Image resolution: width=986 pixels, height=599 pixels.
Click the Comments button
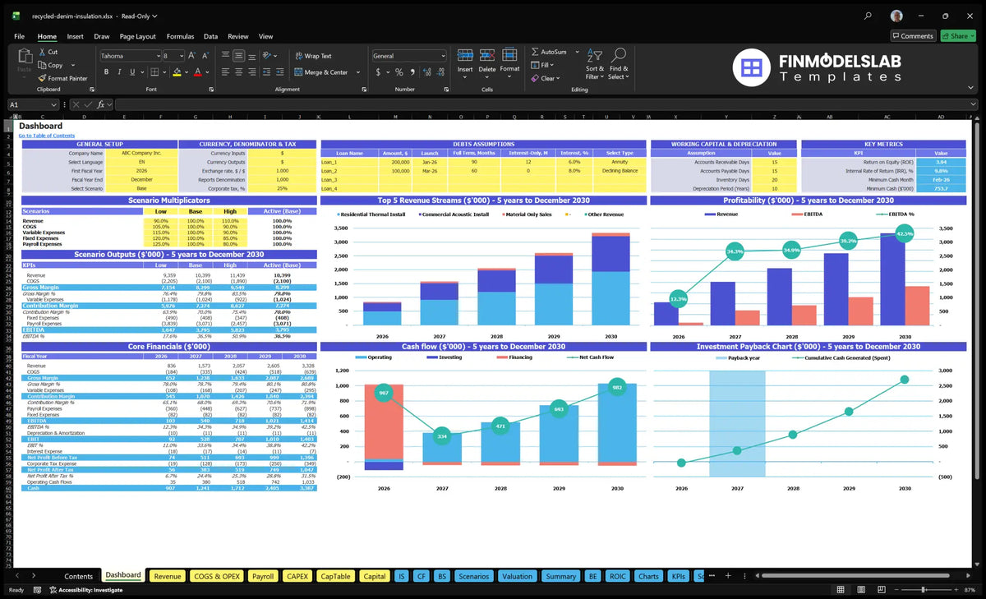(912, 36)
